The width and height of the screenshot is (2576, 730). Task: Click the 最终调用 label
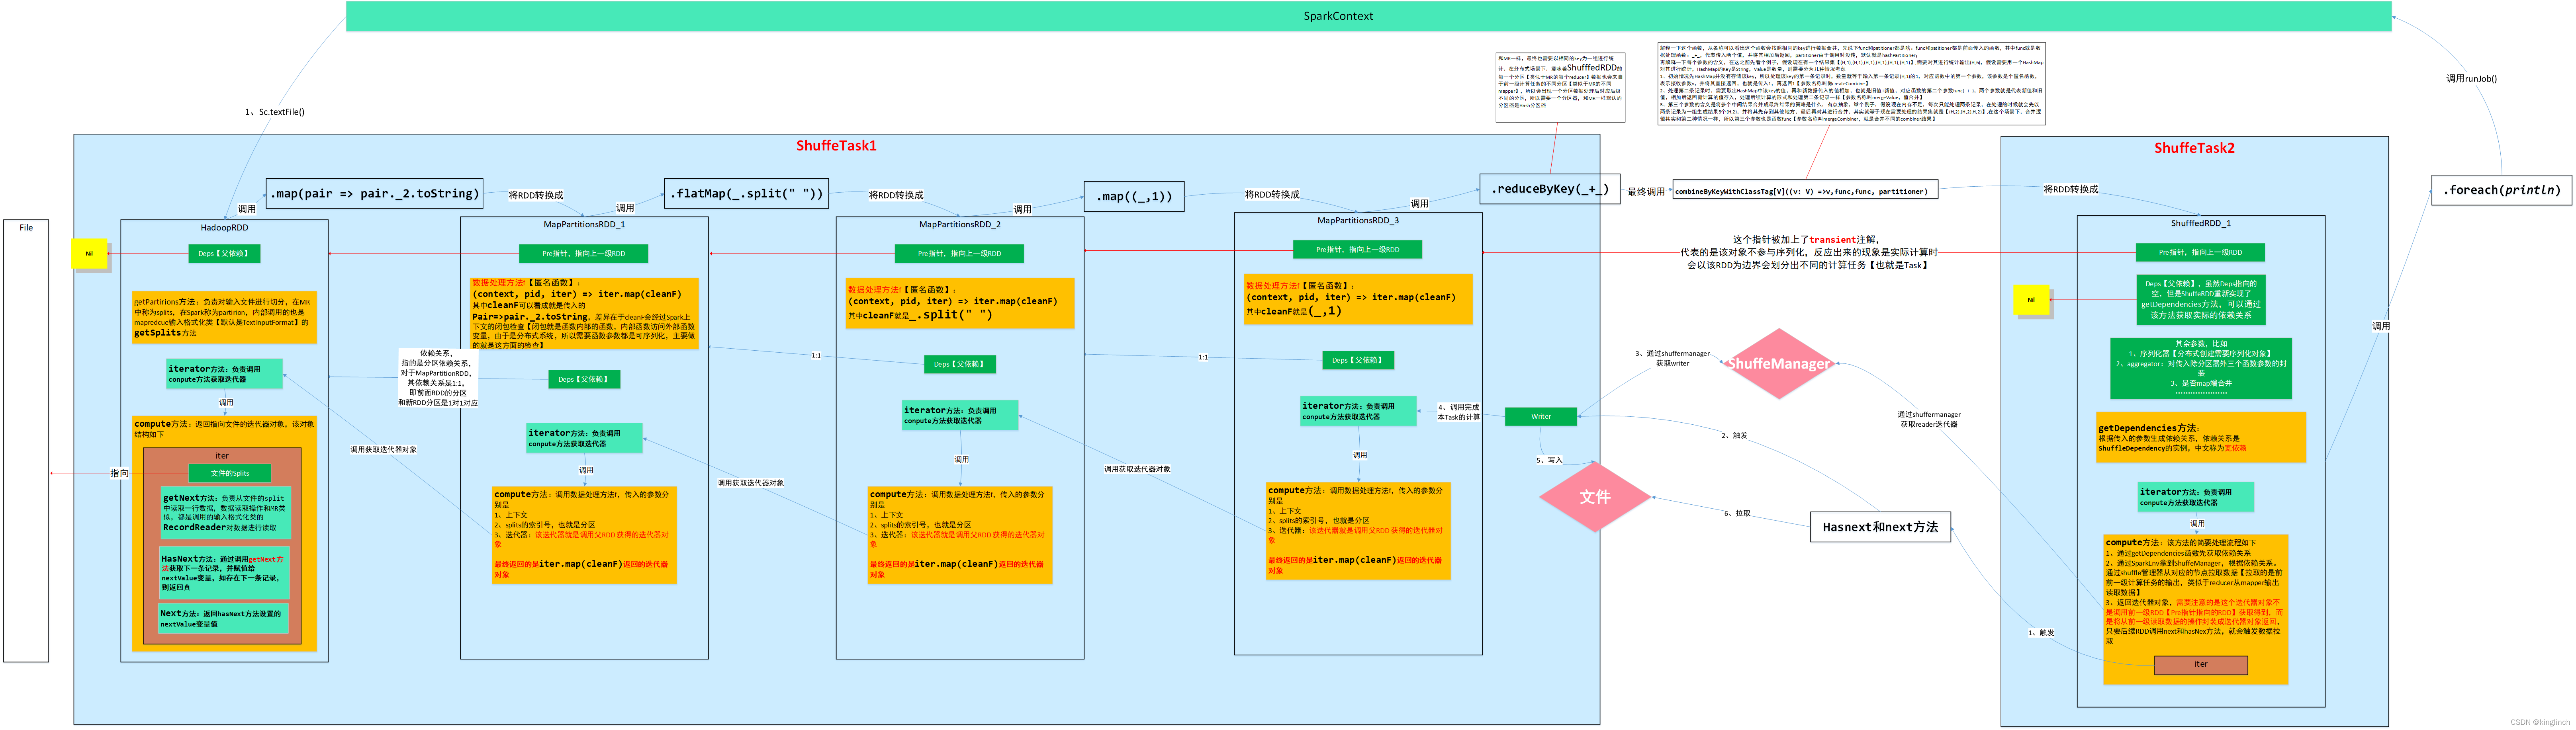coord(1646,192)
